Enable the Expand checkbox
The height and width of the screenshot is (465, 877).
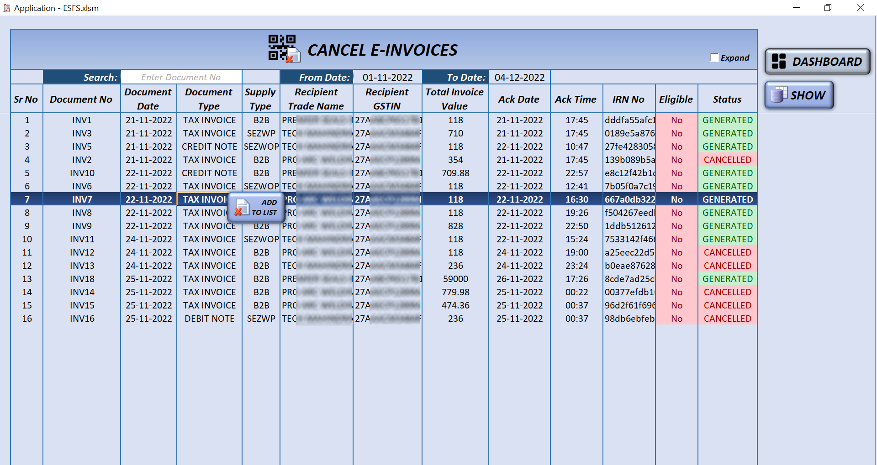pyautogui.click(x=715, y=57)
